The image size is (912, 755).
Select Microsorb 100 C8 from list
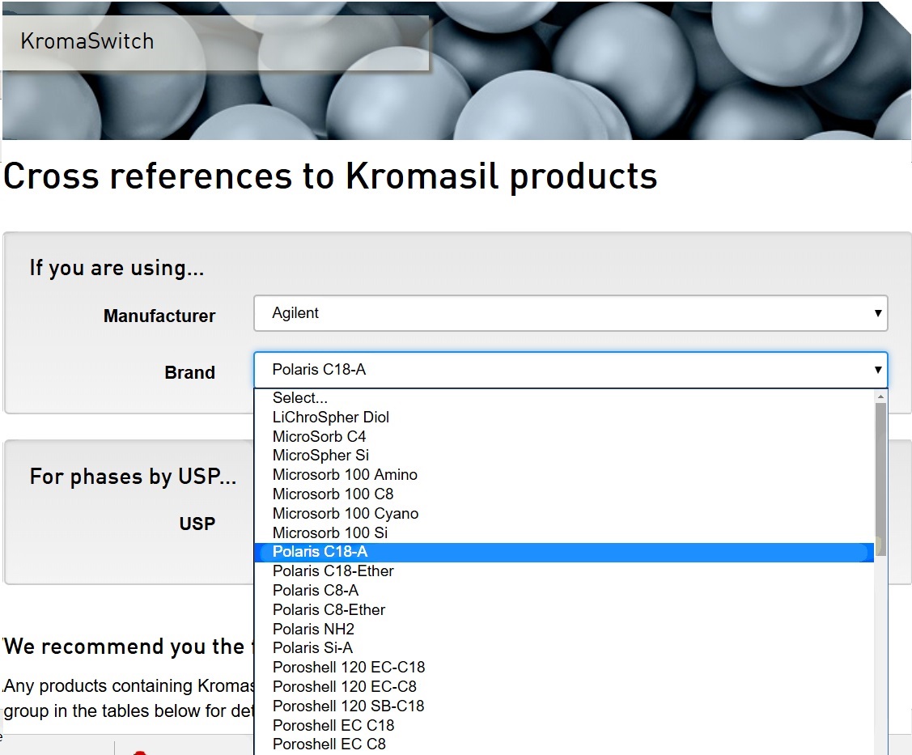564,494
